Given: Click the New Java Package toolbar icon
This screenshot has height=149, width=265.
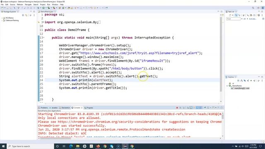Looking at the screenshot, I should click(60, 8).
